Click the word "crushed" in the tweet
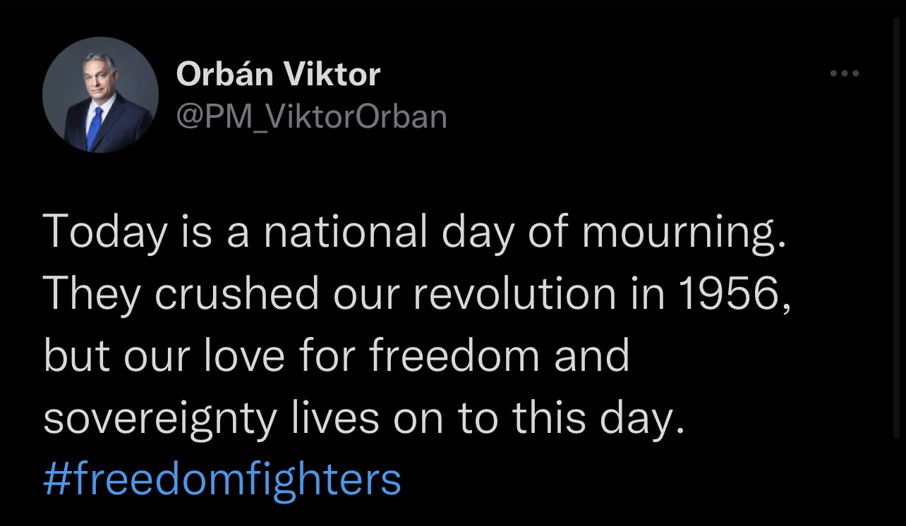Screen dimensions: 906x526 [236, 293]
